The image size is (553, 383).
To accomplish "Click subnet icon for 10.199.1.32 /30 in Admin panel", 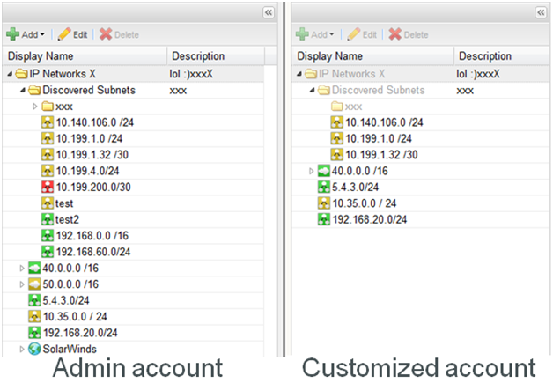I will (48, 155).
